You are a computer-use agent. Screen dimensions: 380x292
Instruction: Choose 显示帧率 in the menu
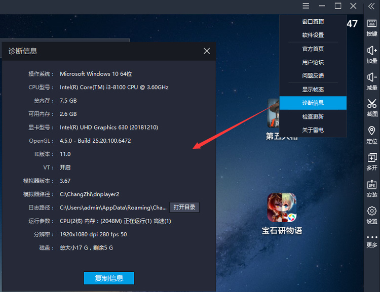coord(313,90)
